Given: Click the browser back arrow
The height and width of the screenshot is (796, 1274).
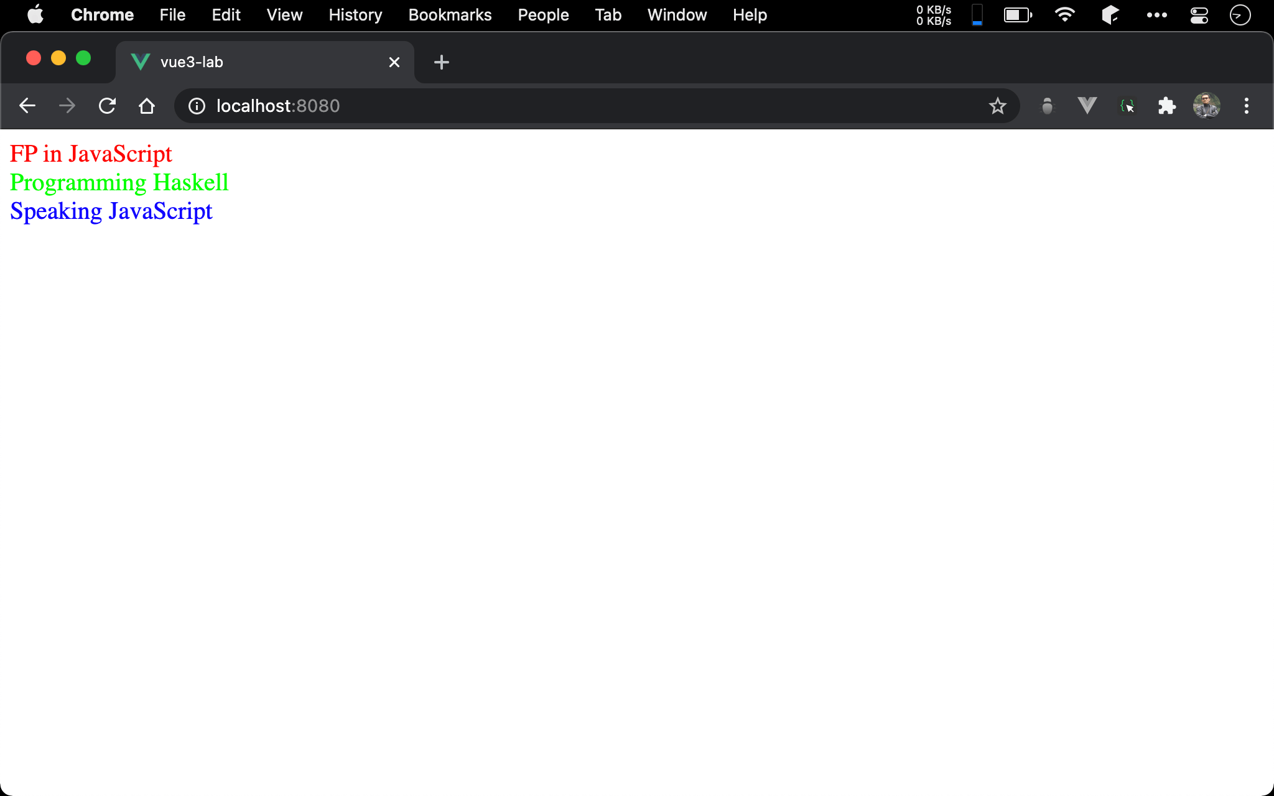Looking at the screenshot, I should [x=27, y=106].
